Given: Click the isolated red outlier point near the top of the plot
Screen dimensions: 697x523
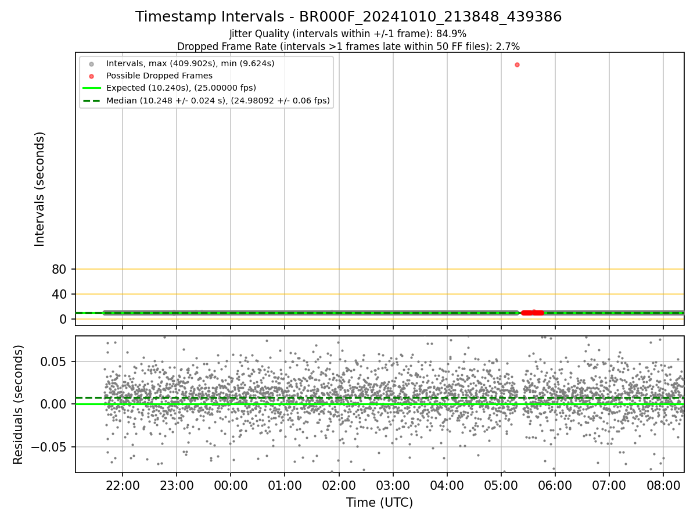Looking at the screenshot, I should pos(517,65).
